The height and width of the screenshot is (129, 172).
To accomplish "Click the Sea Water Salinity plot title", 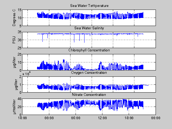I will (x=89, y=28).
